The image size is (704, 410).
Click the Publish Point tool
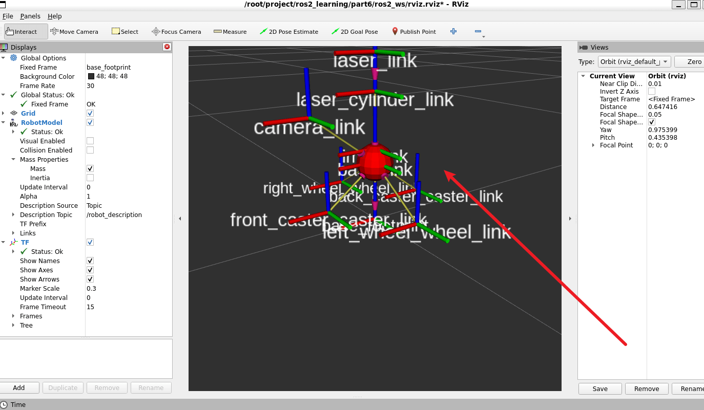click(413, 32)
